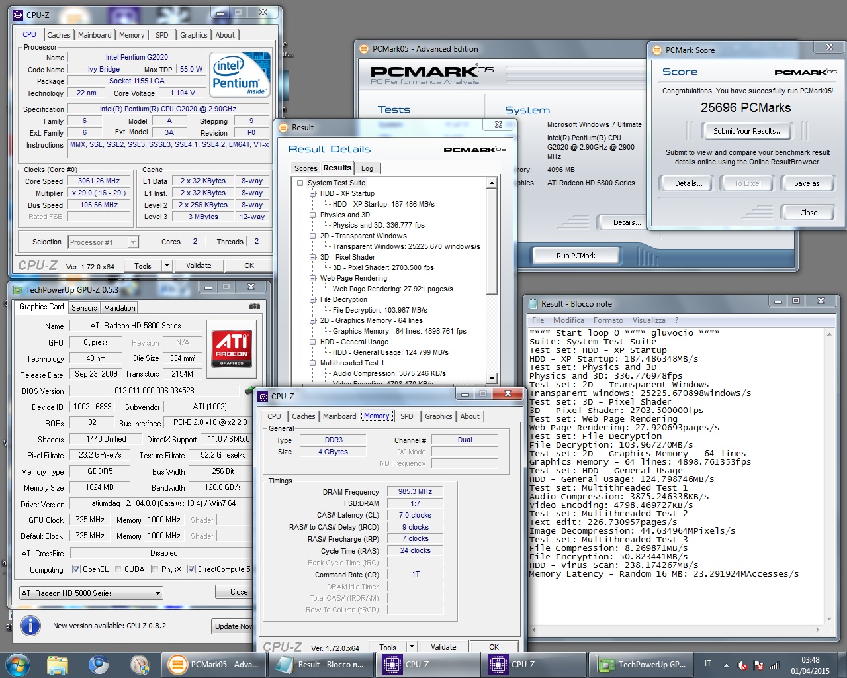Click the Intel Pentium logo in CPU-Z
This screenshot has width=847, height=678.
[x=241, y=75]
